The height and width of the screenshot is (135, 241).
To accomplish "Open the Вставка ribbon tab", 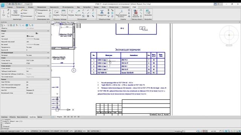I will click(31, 7).
